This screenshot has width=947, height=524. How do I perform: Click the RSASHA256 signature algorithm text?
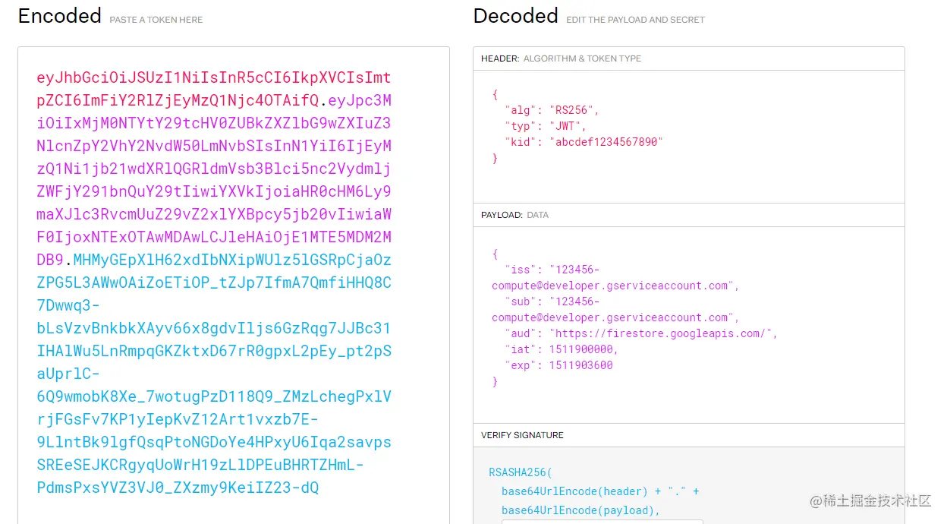click(x=519, y=472)
